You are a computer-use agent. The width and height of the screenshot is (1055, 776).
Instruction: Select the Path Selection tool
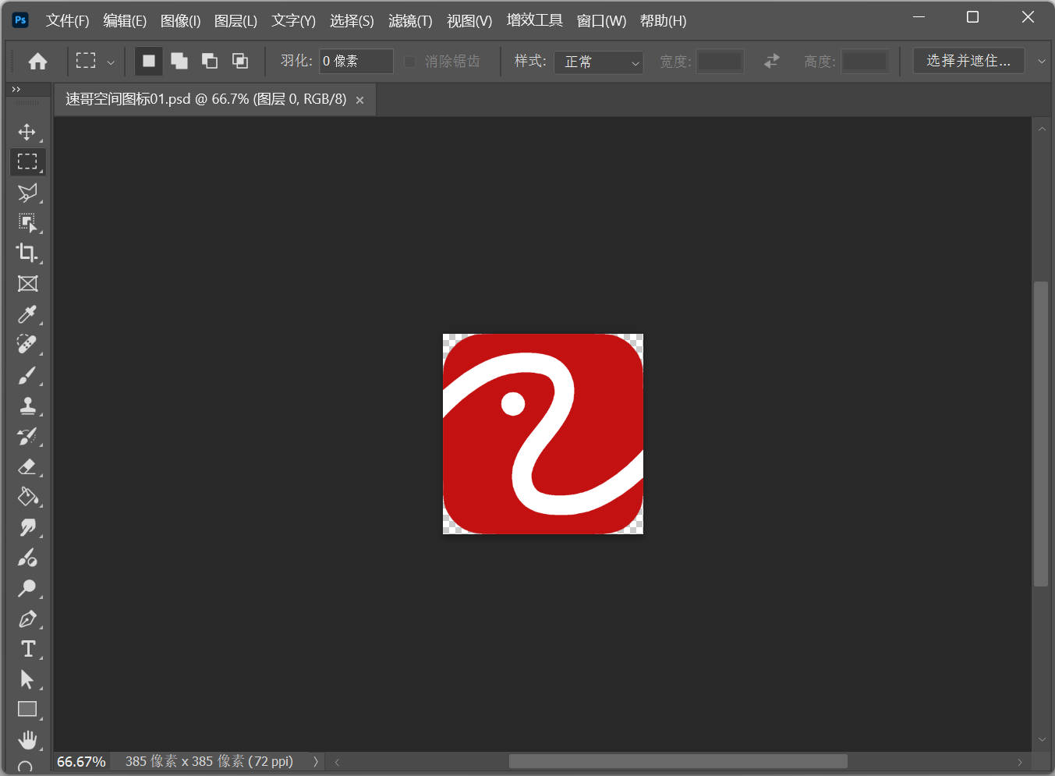27,679
